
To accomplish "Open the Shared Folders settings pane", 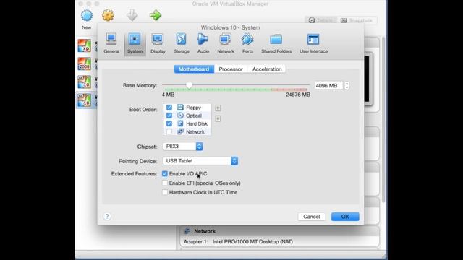I will (x=276, y=43).
